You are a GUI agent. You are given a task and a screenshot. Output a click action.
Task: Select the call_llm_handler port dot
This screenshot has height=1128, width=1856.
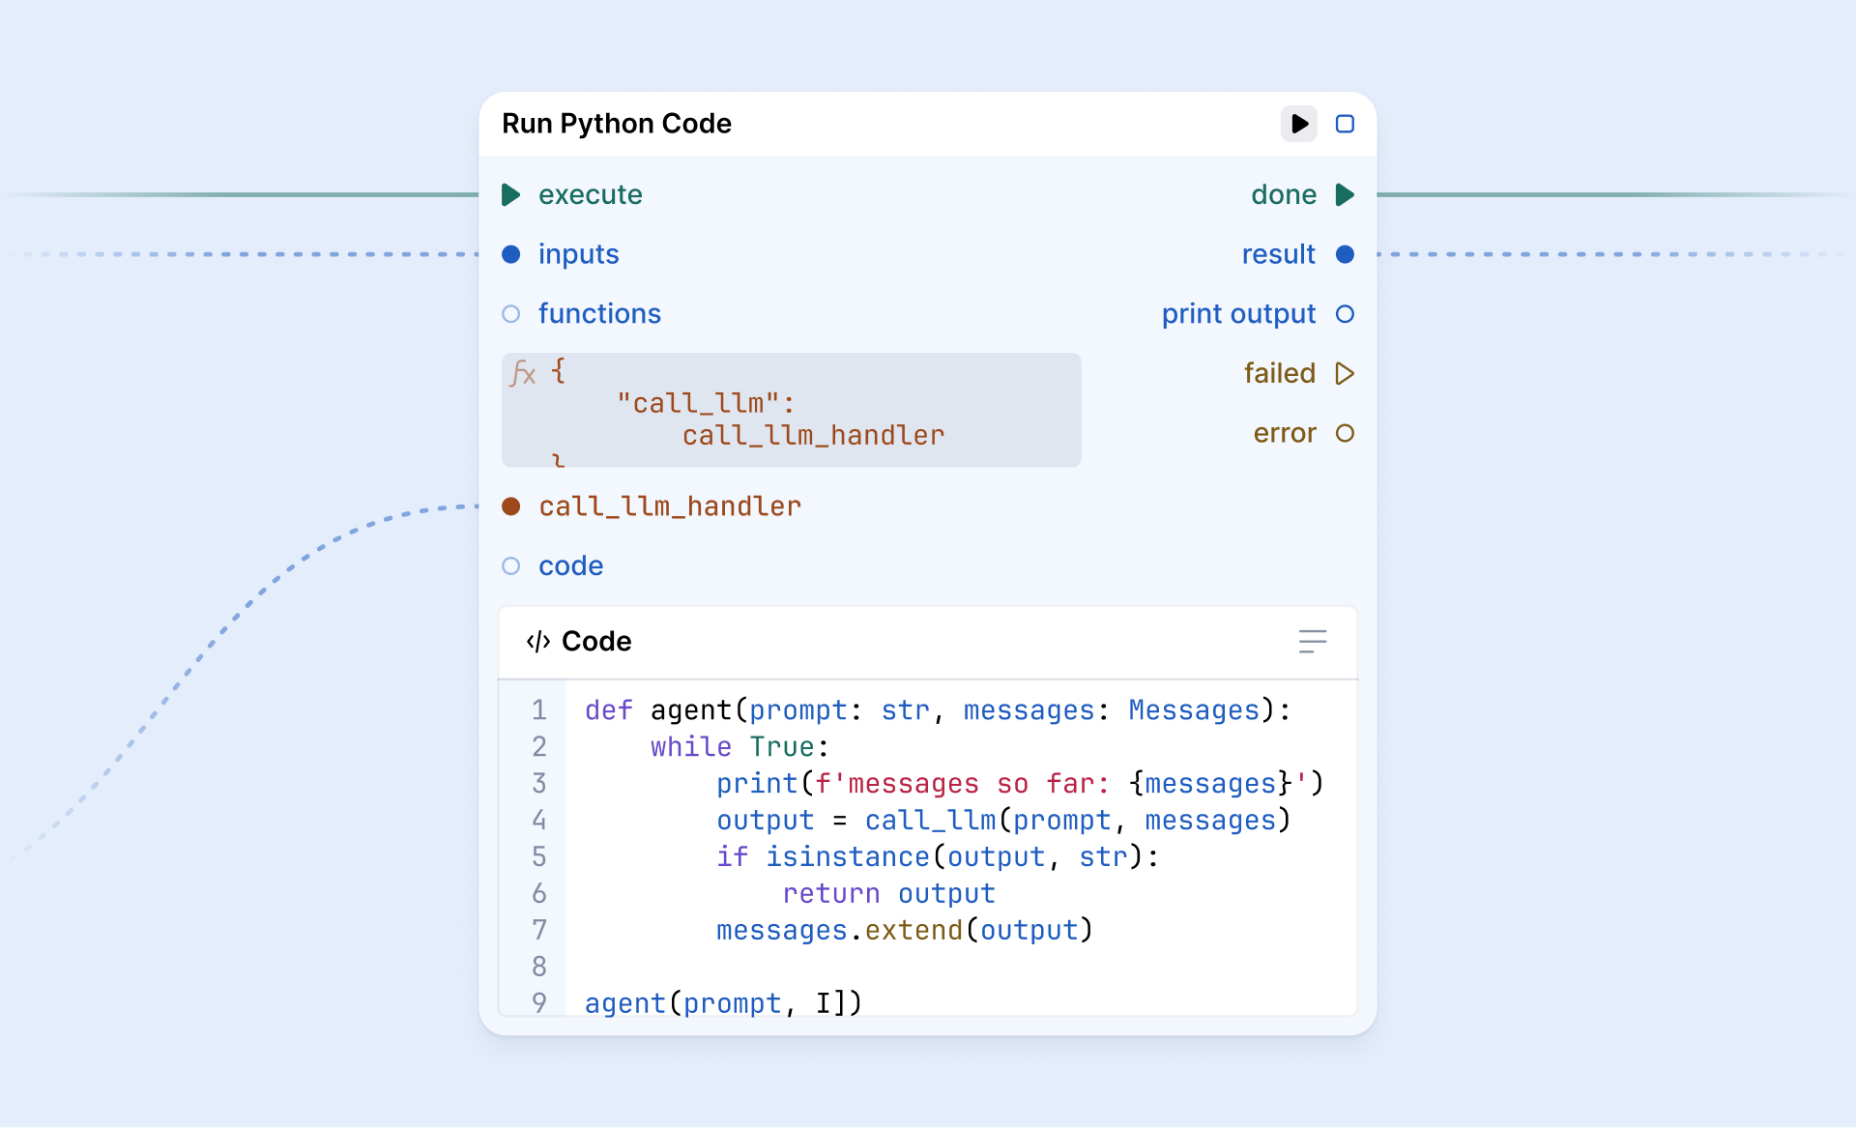(x=511, y=506)
